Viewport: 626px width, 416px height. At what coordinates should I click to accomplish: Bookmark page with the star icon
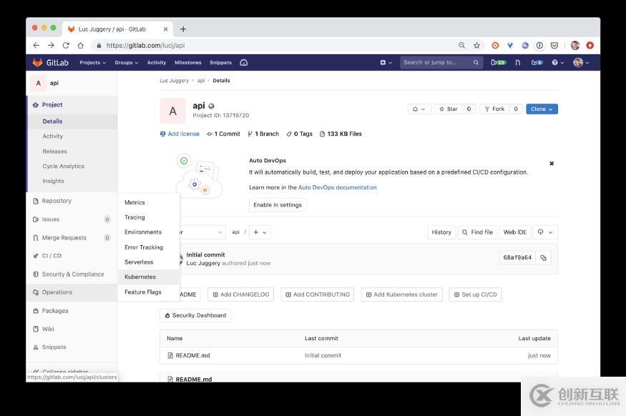click(x=476, y=46)
